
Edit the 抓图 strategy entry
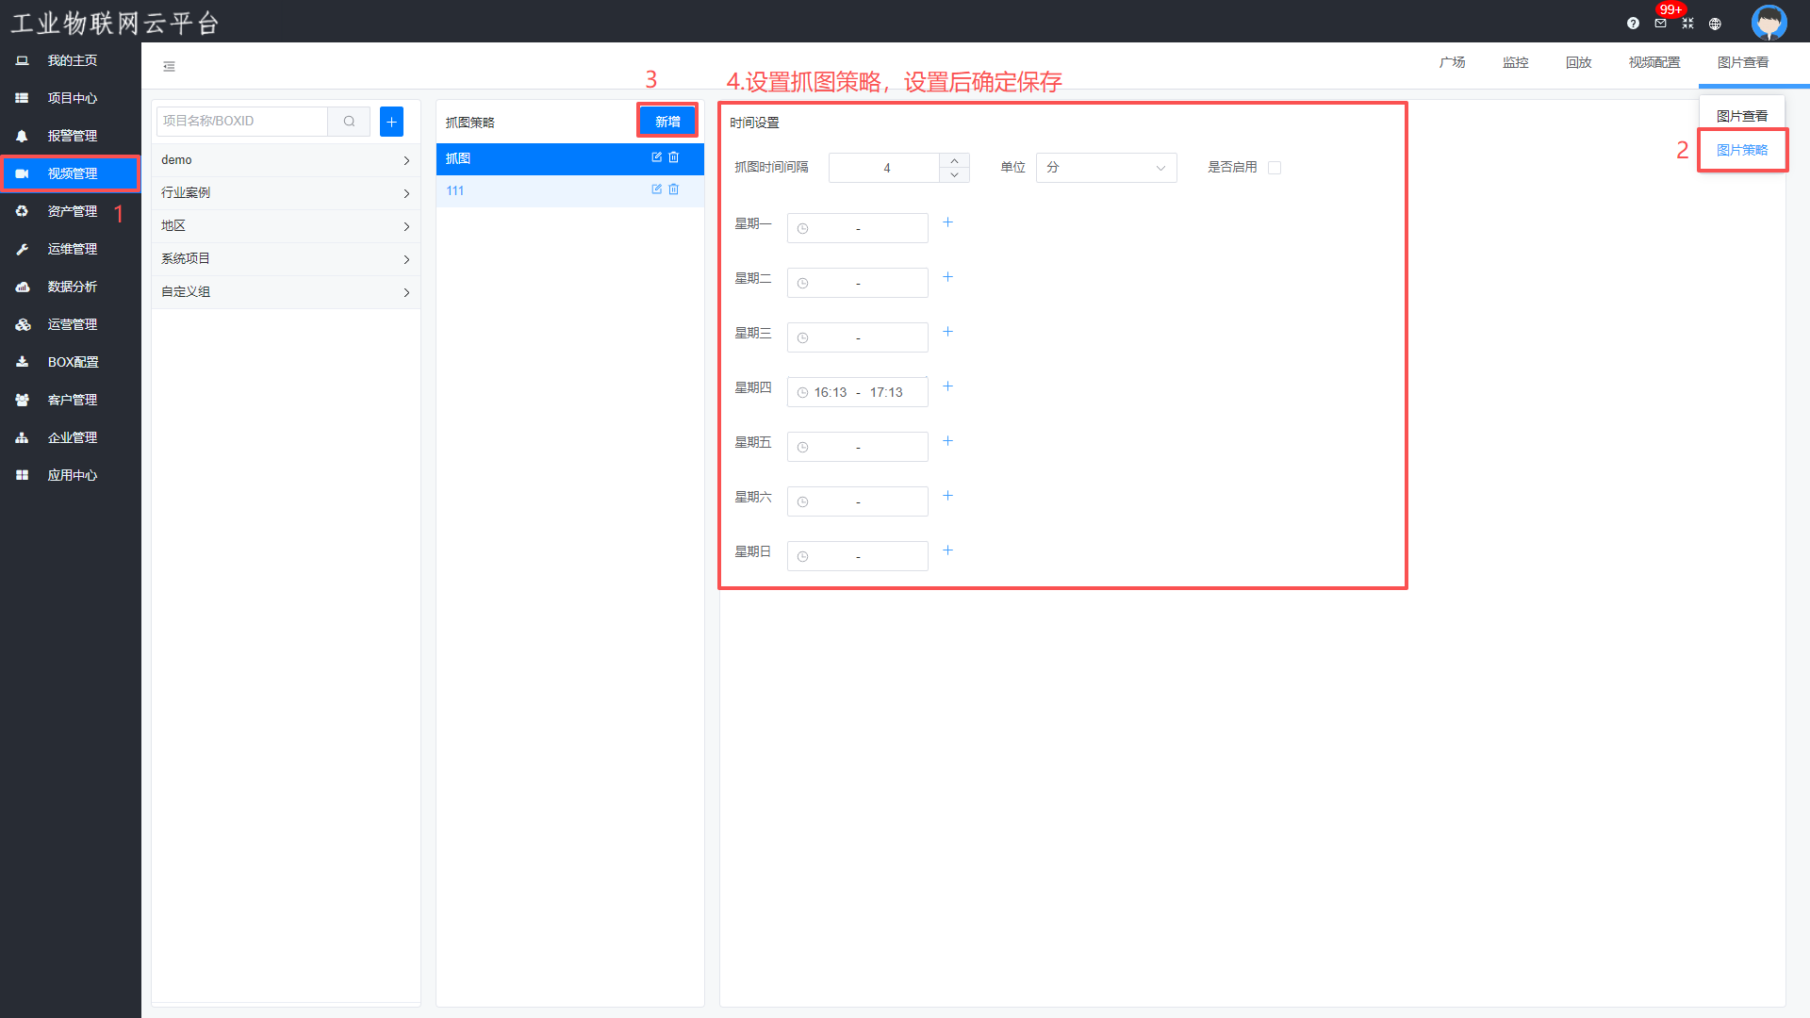click(x=656, y=157)
